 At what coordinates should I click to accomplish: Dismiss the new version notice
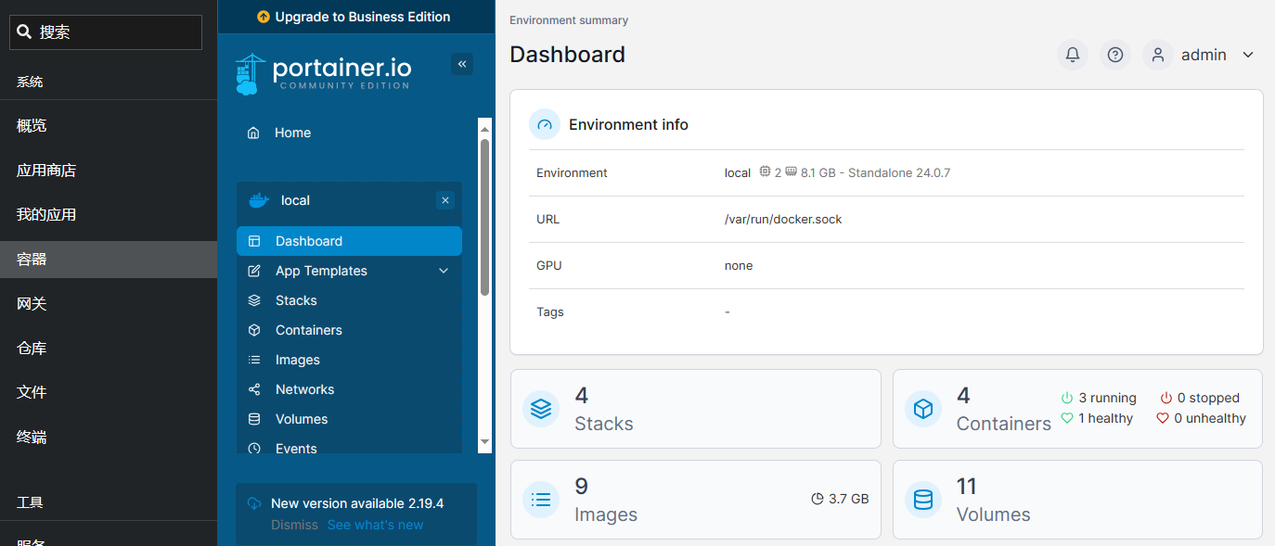pos(294,525)
